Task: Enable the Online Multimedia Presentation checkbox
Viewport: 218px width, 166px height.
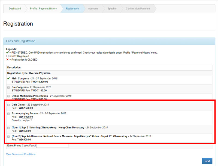Action: point(8,96)
